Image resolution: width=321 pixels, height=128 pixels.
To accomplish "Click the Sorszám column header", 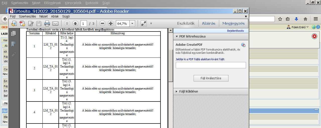I will [34, 33].
